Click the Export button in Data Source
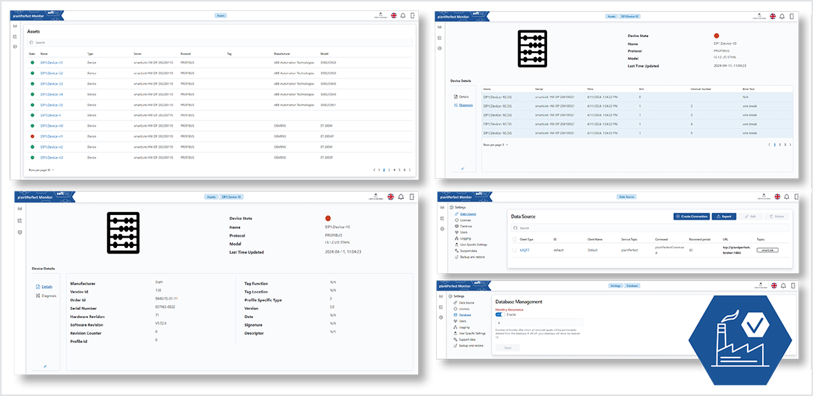Image resolution: width=813 pixels, height=396 pixels. (x=723, y=216)
